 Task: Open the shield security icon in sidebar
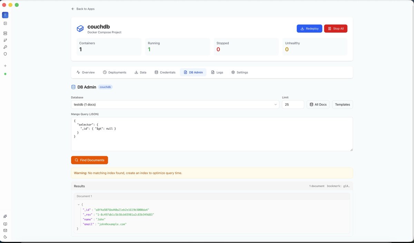pyautogui.click(x=5, y=54)
